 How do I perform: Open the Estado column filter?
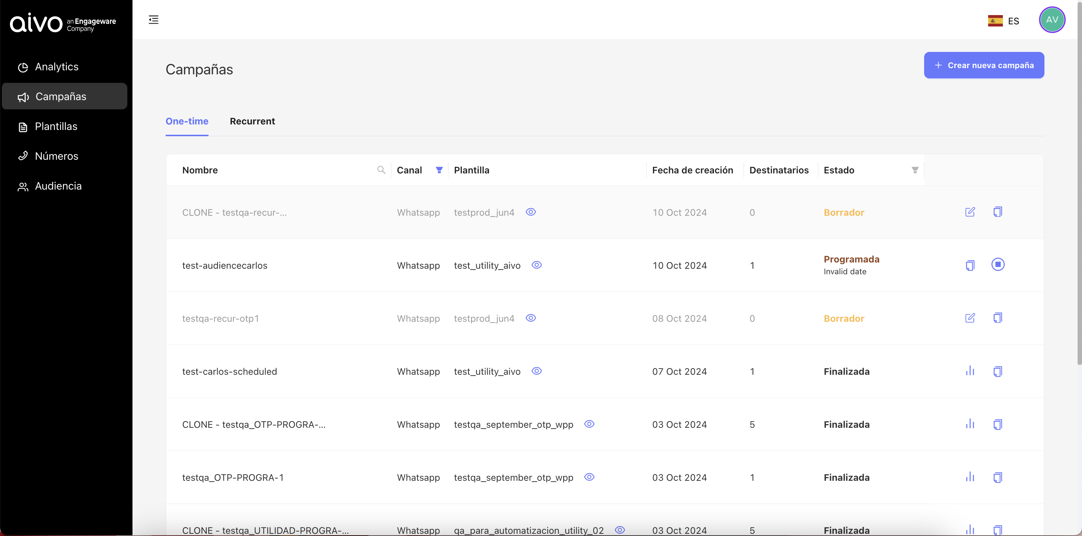(915, 170)
